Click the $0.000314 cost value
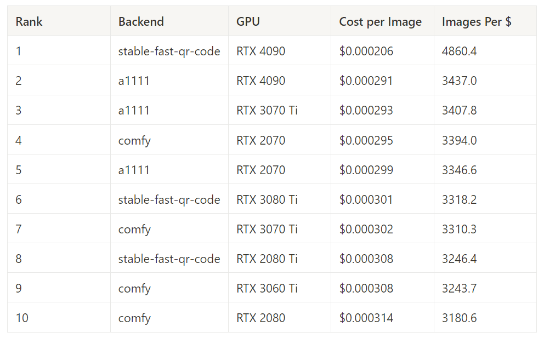 coord(366,318)
